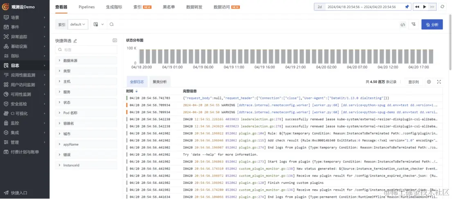Image resolution: width=452 pixels, height=199 pixels.
Task: Click the play auto-refresh button
Action: pos(425,7)
